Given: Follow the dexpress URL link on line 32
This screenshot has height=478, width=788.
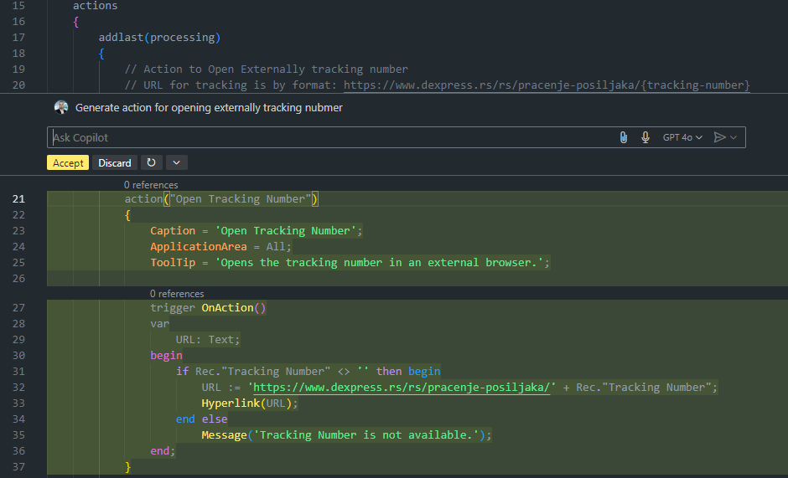Looking at the screenshot, I should [402, 387].
